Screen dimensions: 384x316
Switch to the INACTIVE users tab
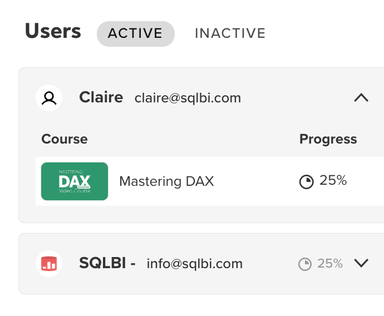coord(230,33)
